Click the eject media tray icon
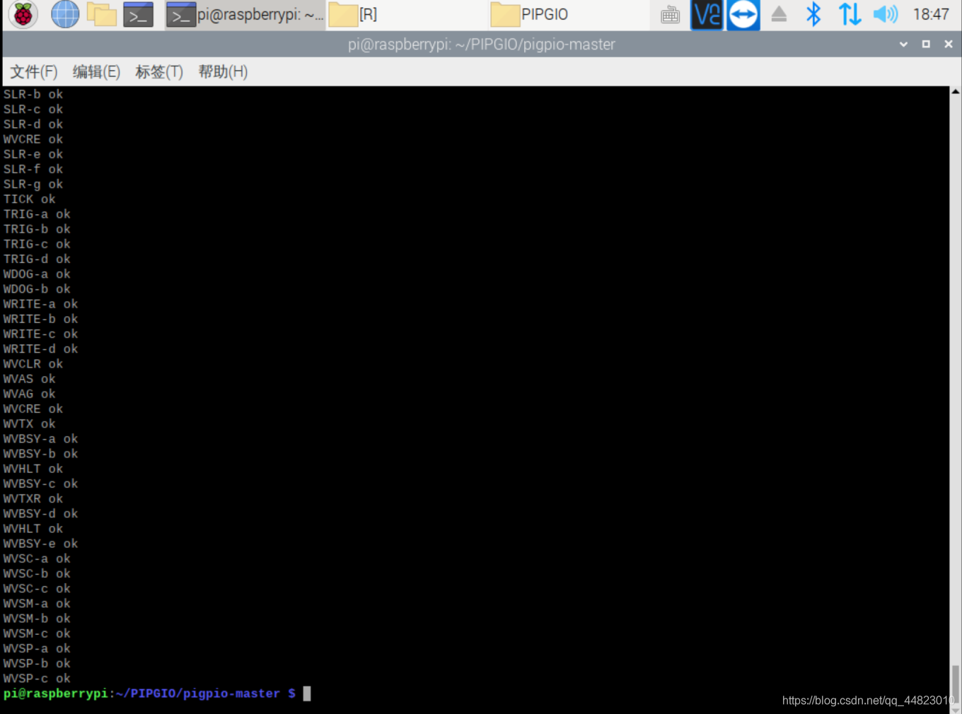The width and height of the screenshot is (962, 714). pyautogui.click(x=779, y=14)
